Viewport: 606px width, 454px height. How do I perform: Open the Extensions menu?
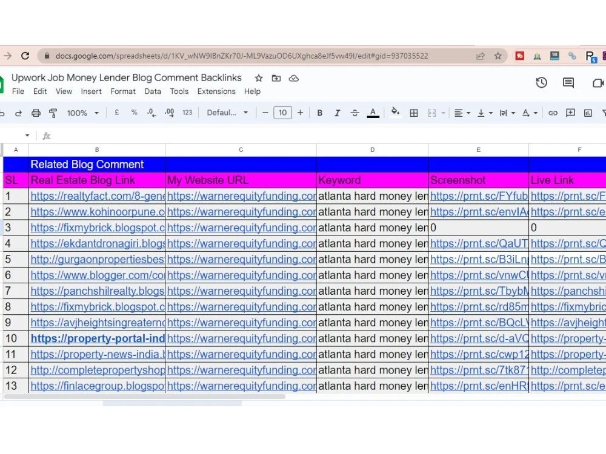click(x=216, y=91)
